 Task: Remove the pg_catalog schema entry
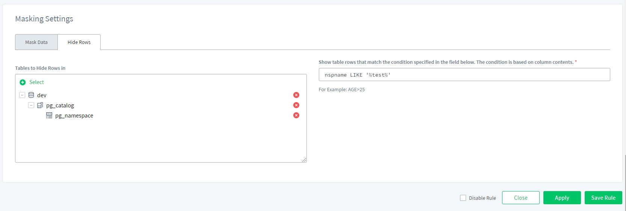(296, 105)
